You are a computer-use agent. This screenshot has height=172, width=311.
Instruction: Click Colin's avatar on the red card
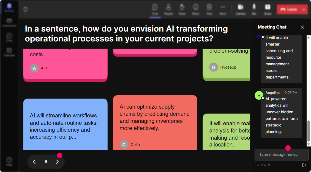(124, 145)
